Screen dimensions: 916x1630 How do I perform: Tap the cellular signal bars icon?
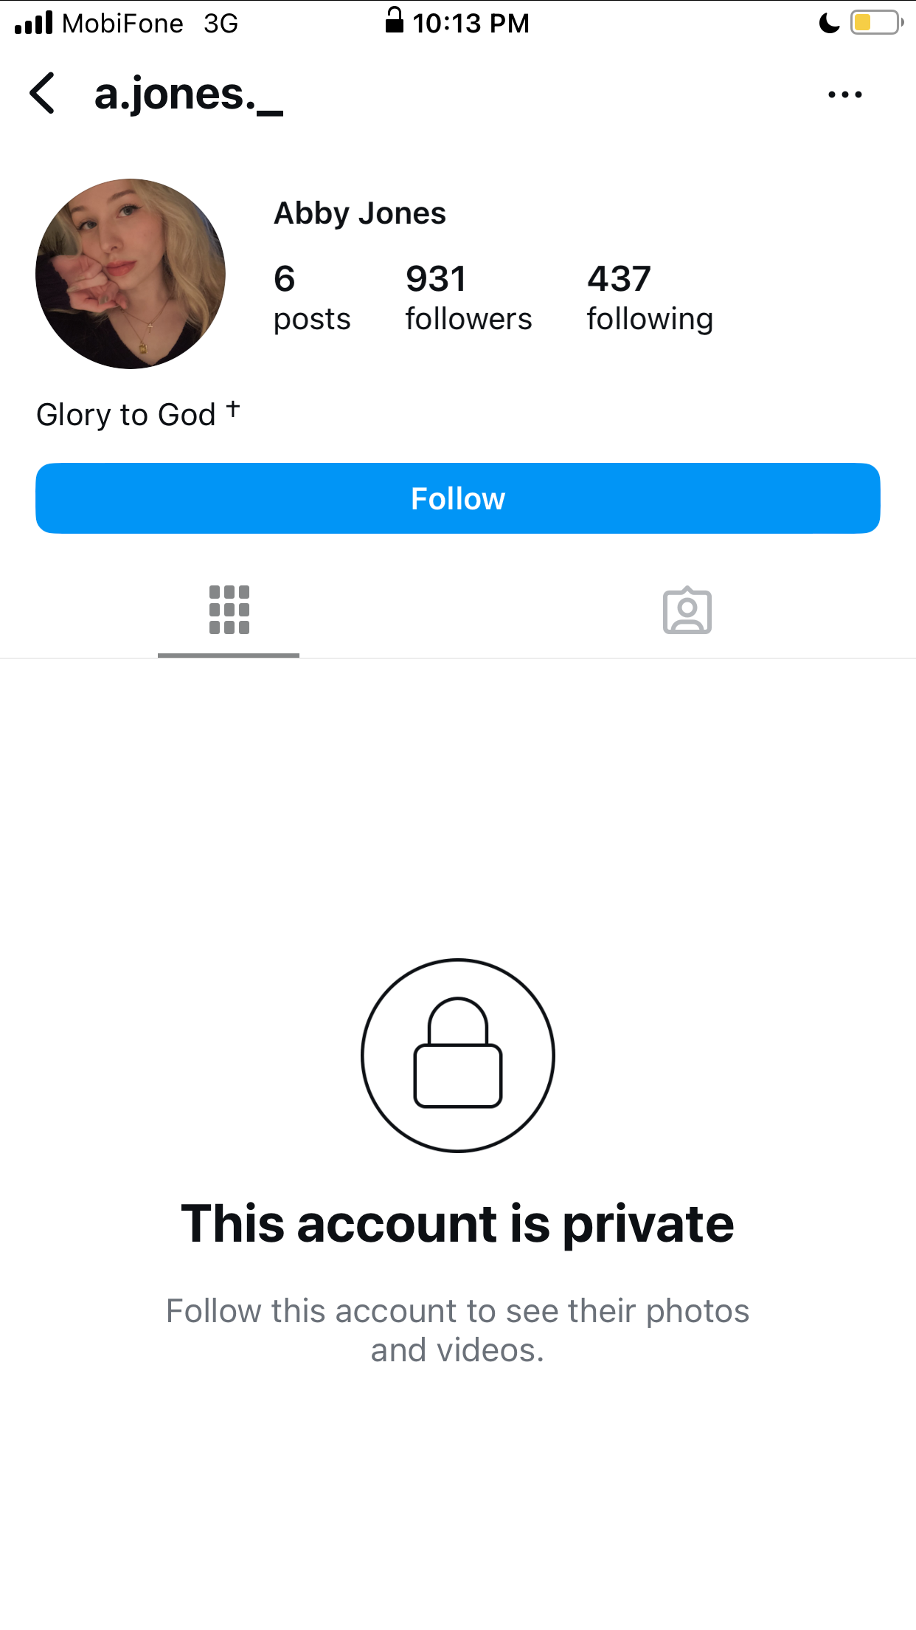coord(34,23)
